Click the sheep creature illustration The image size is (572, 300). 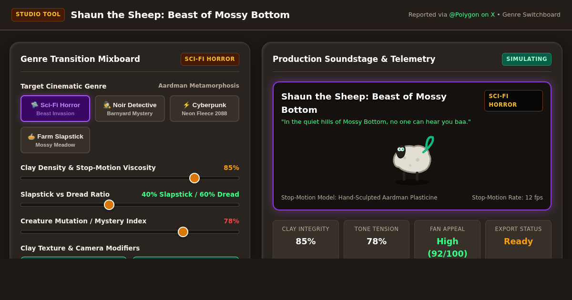click(x=412, y=160)
